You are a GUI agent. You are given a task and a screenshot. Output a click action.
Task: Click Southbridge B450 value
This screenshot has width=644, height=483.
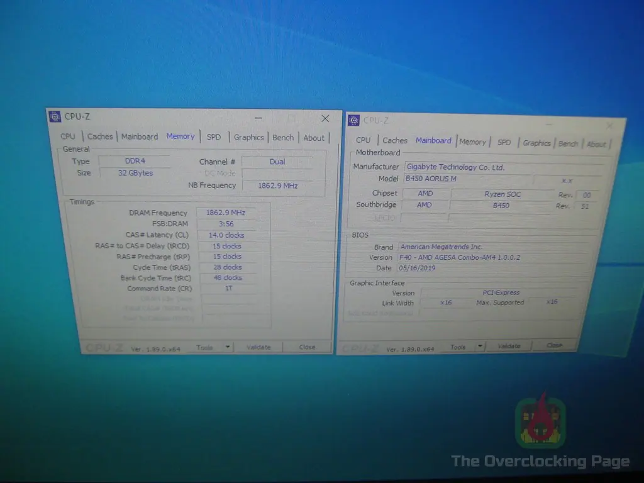click(x=501, y=206)
